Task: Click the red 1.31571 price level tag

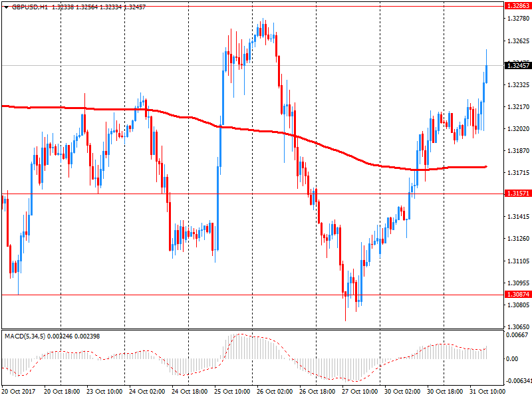Action: click(518, 194)
